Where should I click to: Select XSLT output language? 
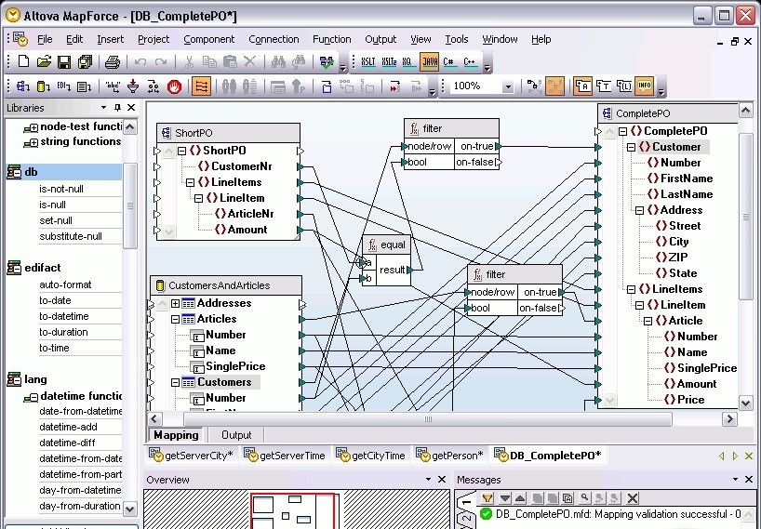[368, 61]
